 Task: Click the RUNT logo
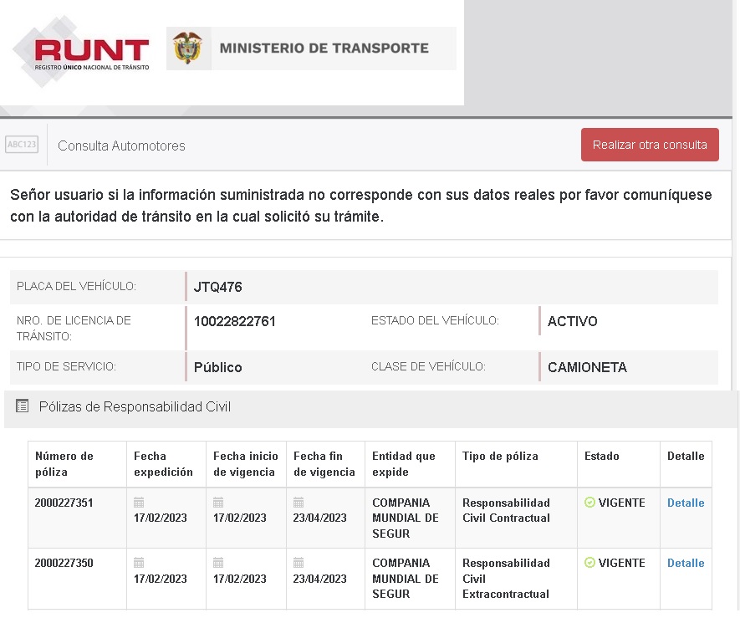coord(82,51)
